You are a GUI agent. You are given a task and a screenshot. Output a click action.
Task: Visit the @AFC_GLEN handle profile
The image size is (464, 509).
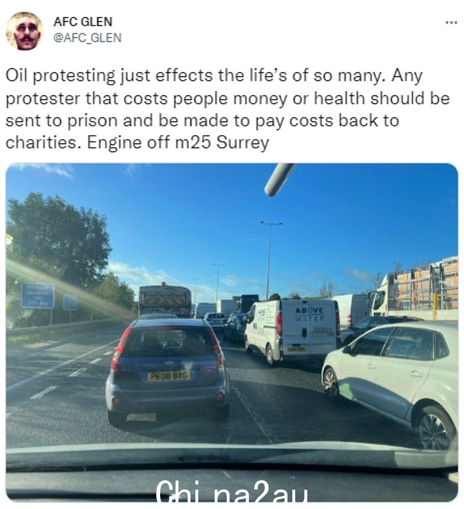[x=87, y=38]
